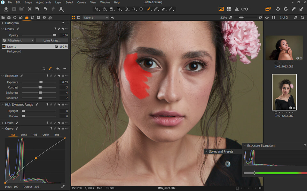Click the Undo arrow in the top-right toolbar
Screen dimensions: 307x191
coord(278,9)
